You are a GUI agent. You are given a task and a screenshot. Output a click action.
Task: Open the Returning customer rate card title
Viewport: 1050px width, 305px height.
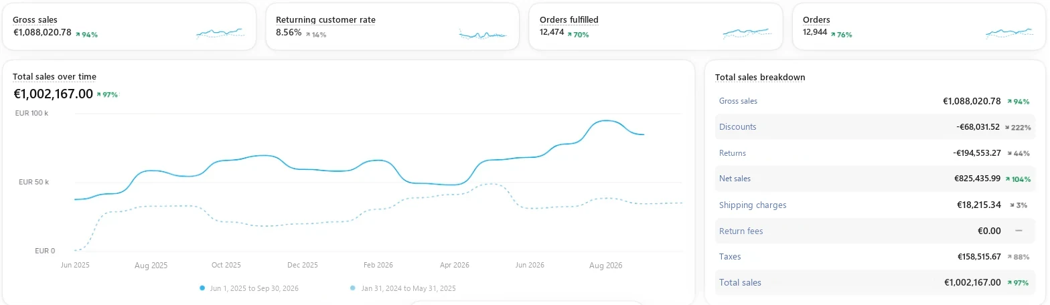pyautogui.click(x=325, y=20)
